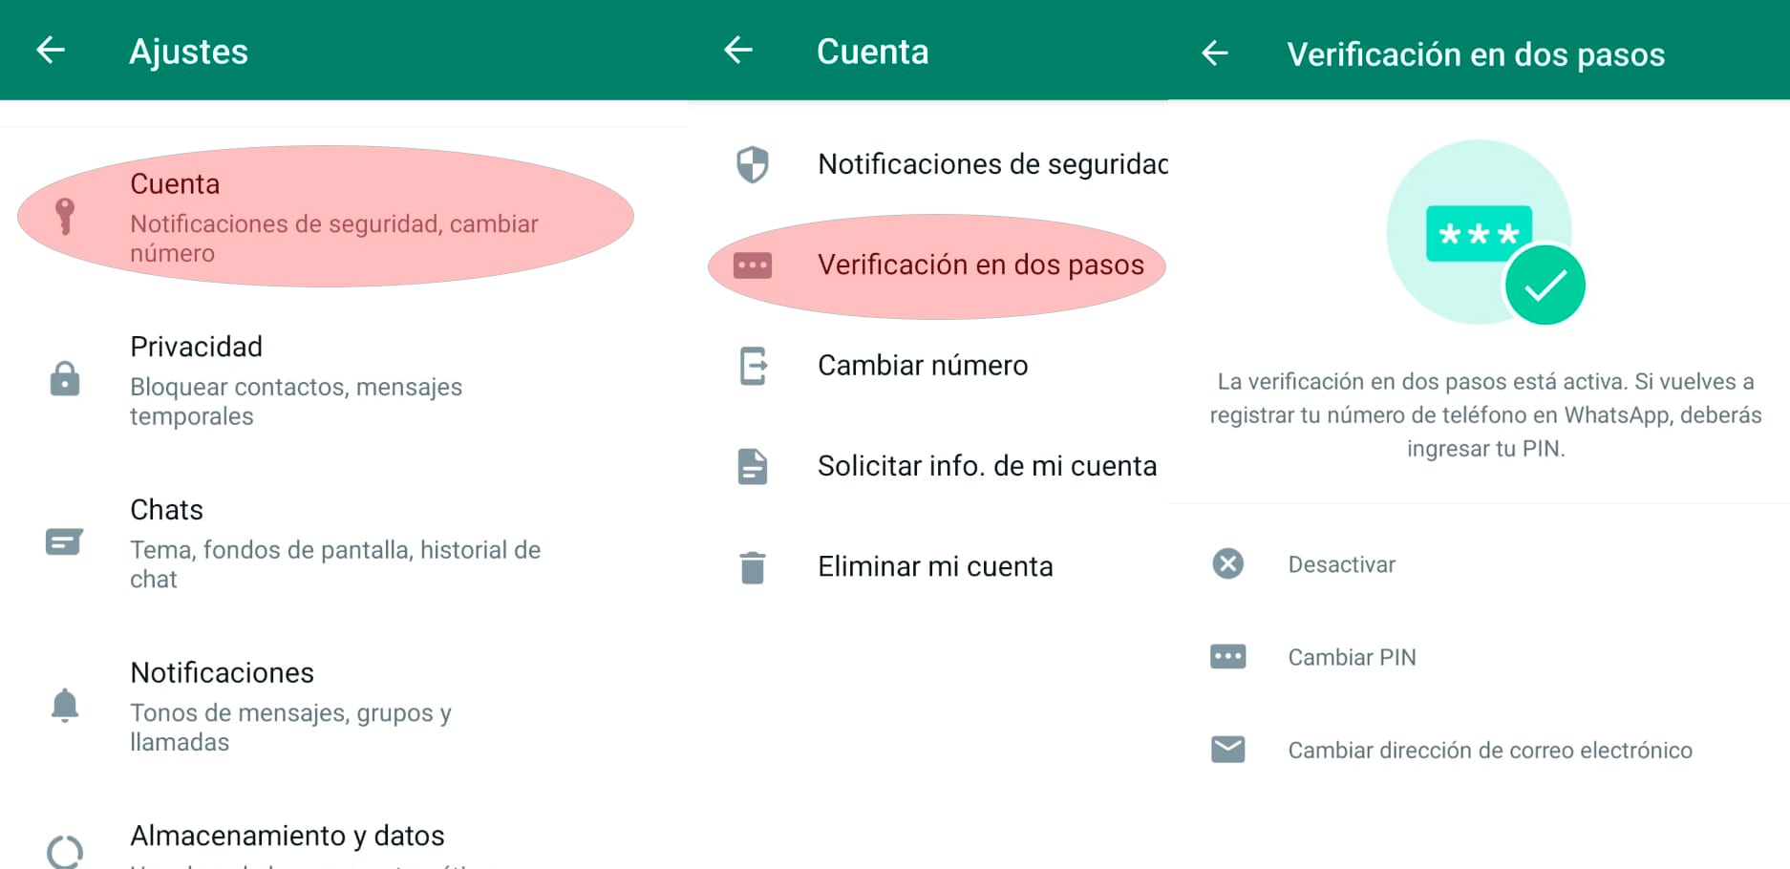
Task: Click the trash icon next to Eliminar mi cuenta
Action: coord(752,566)
